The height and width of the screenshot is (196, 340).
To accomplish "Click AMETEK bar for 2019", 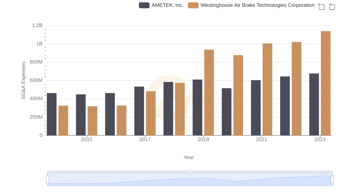I will click(197, 108).
